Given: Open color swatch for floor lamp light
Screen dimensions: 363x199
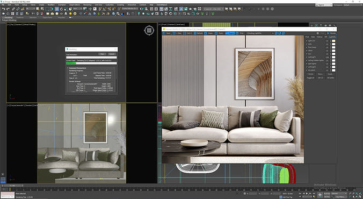Looking at the screenshot, I should tap(333, 47).
